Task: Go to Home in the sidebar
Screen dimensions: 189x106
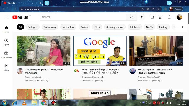Action: pyautogui.click(x=6, y=29)
